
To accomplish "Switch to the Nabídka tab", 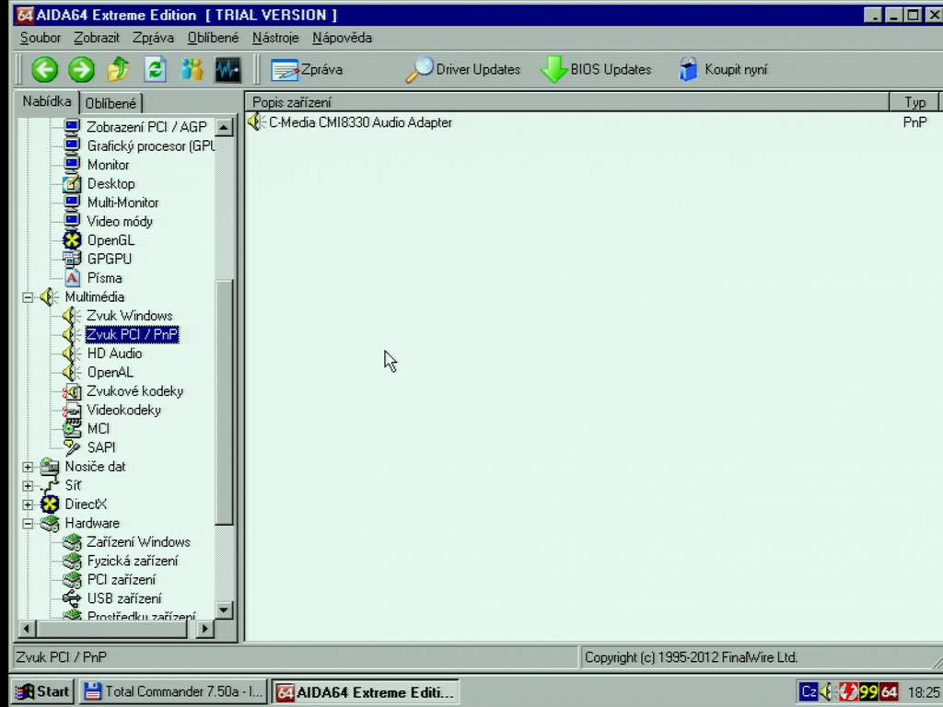I will (x=47, y=101).
